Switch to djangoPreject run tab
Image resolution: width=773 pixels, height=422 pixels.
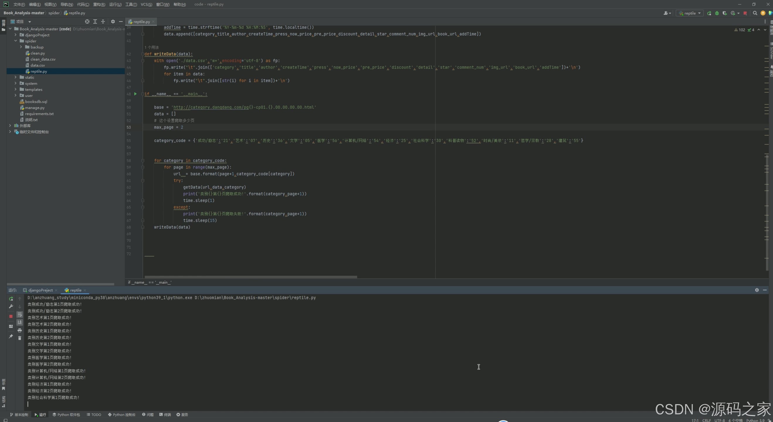coord(40,290)
